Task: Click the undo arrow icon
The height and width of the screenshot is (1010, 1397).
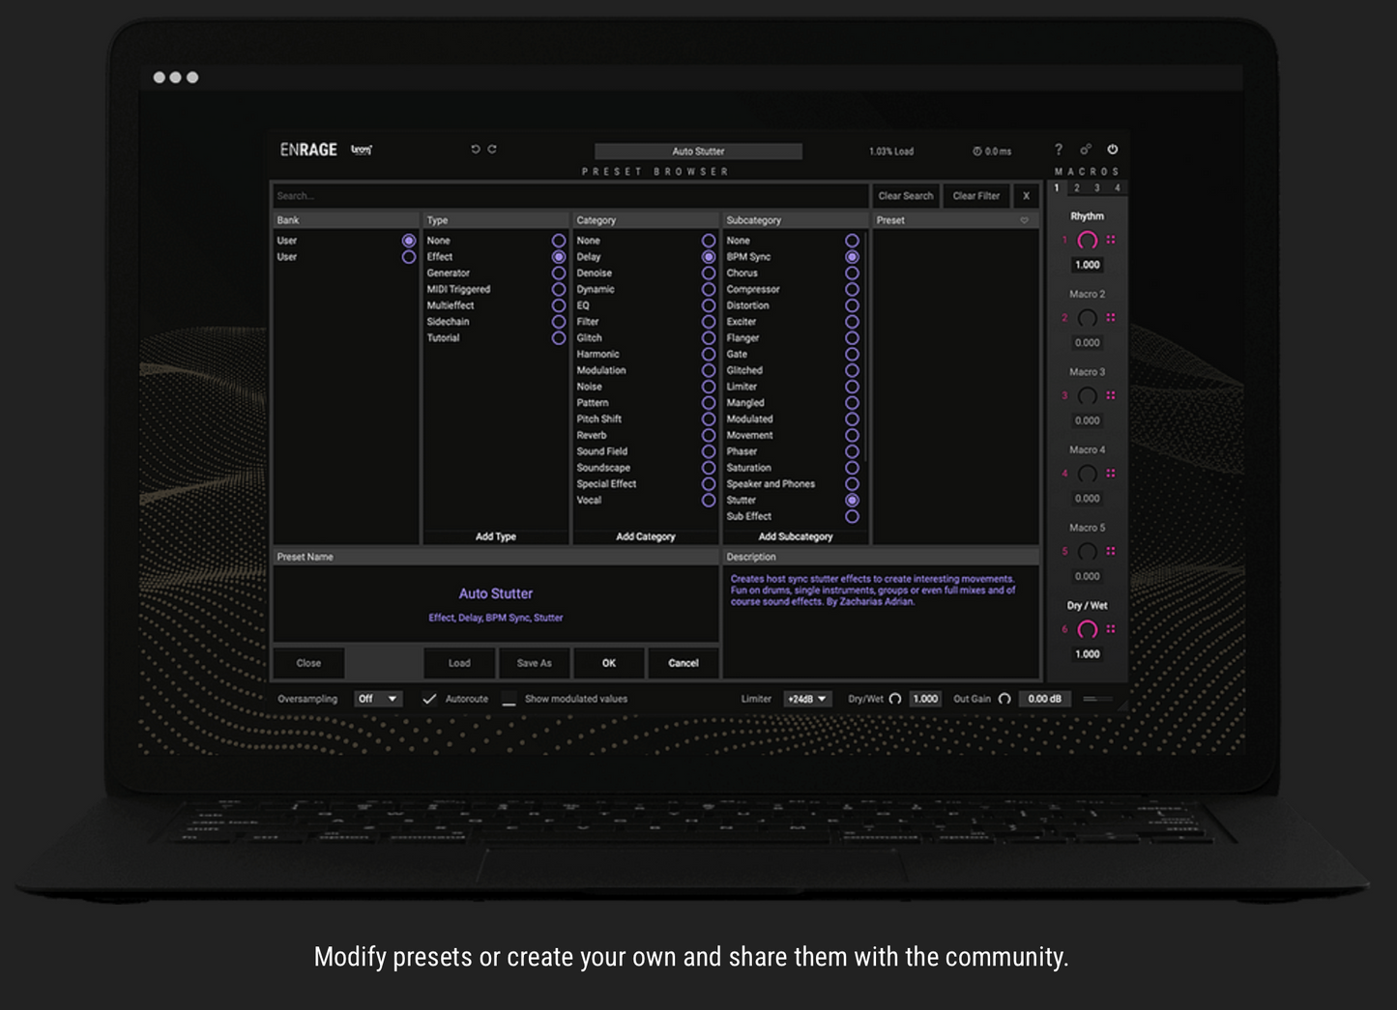Action: click(475, 150)
